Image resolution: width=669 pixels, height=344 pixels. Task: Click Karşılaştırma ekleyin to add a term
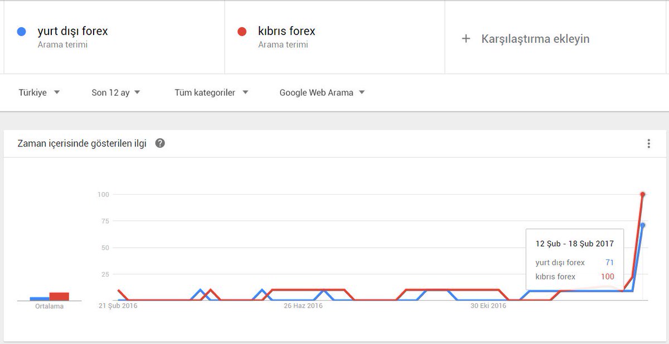(535, 39)
